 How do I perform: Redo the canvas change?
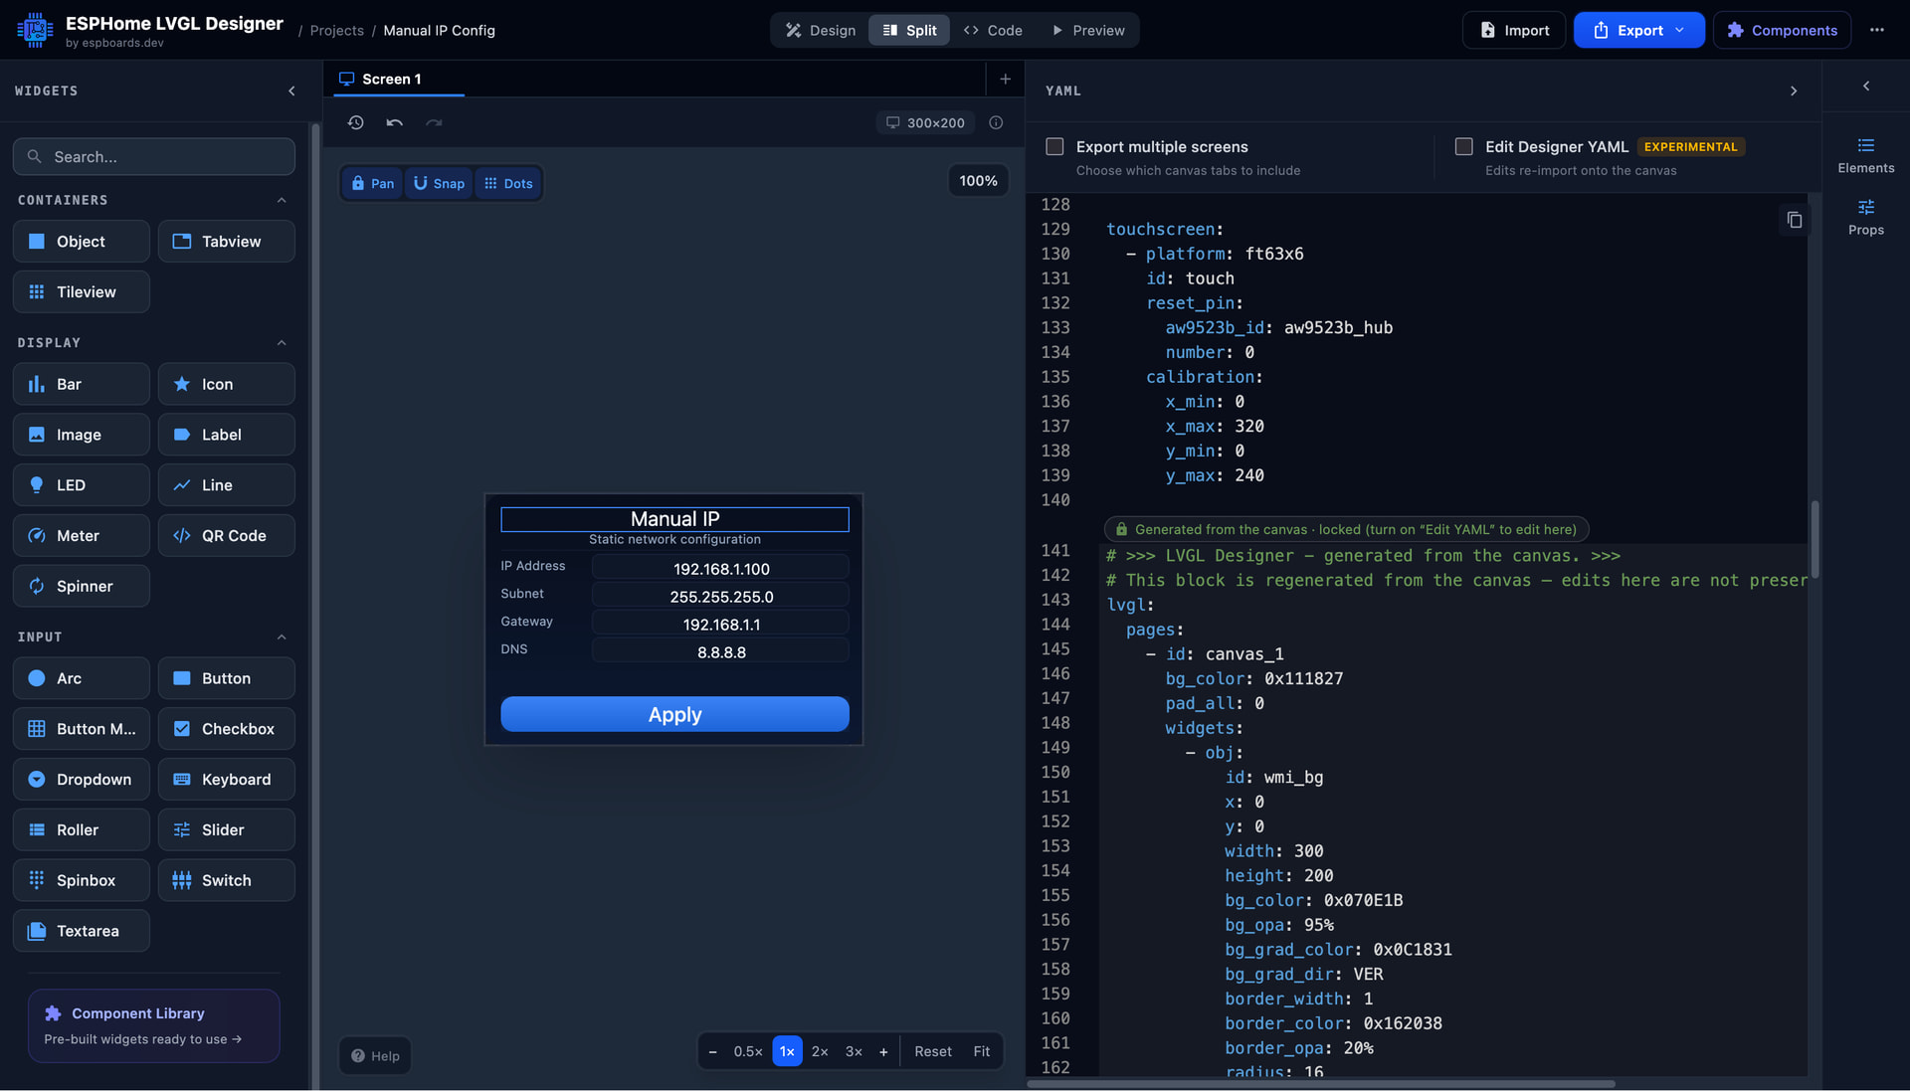point(434,122)
